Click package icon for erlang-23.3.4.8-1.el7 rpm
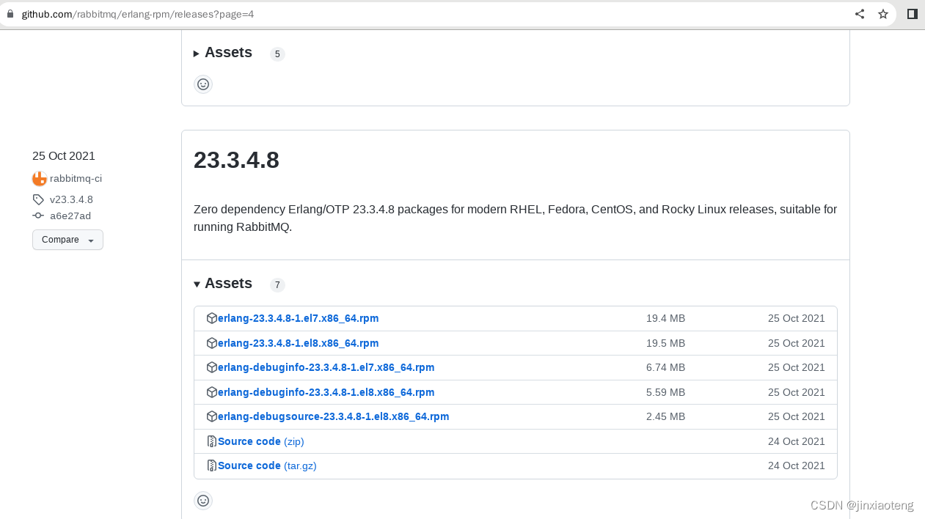Image resolution: width=925 pixels, height=519 pixels. pyautogui.click(x=212, y=318)
